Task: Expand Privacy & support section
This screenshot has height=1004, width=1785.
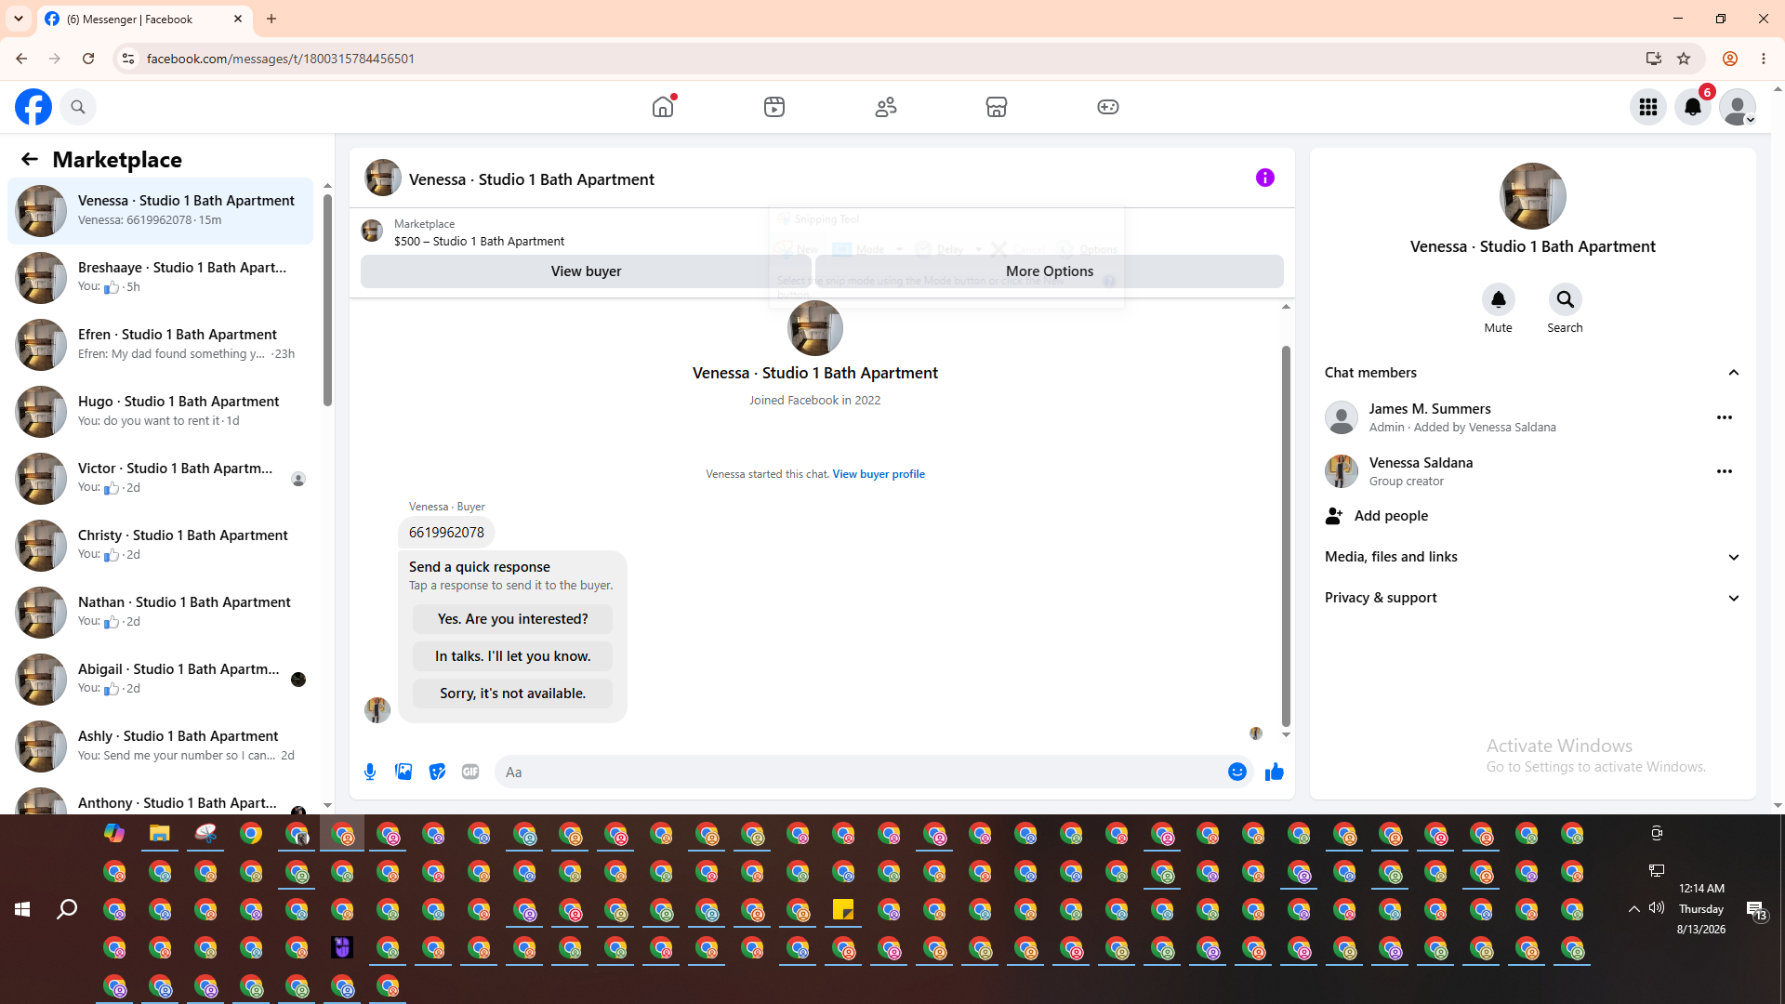Action: pos(1532,598)
